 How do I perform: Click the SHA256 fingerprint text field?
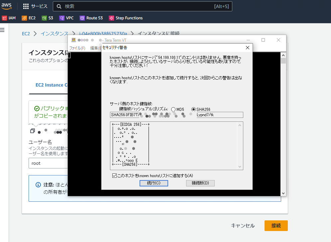pyautogui.click(x=176, y=115)
